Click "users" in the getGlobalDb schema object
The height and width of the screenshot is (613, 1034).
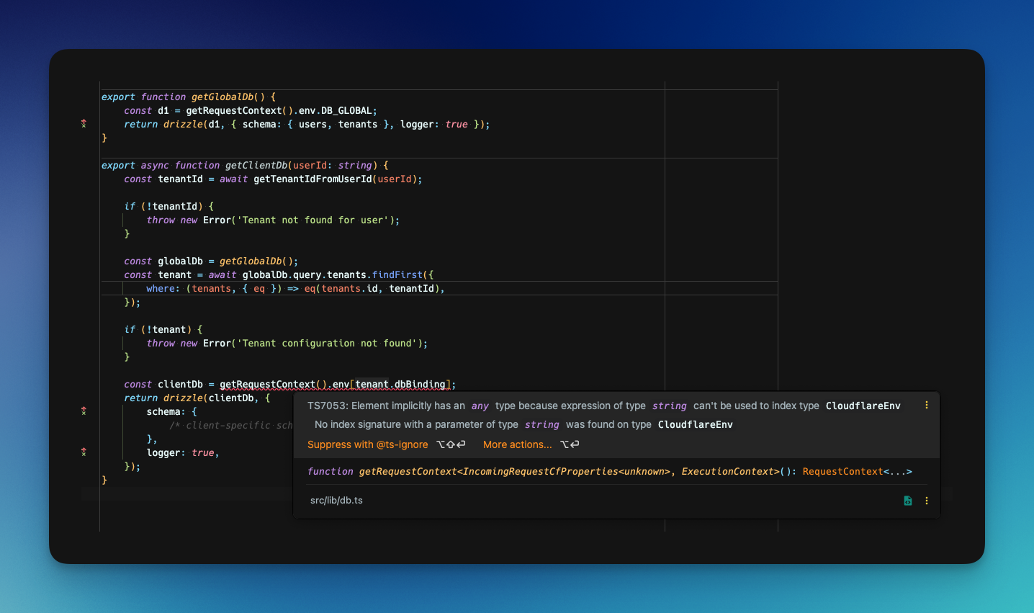click(x=313, y=124)
